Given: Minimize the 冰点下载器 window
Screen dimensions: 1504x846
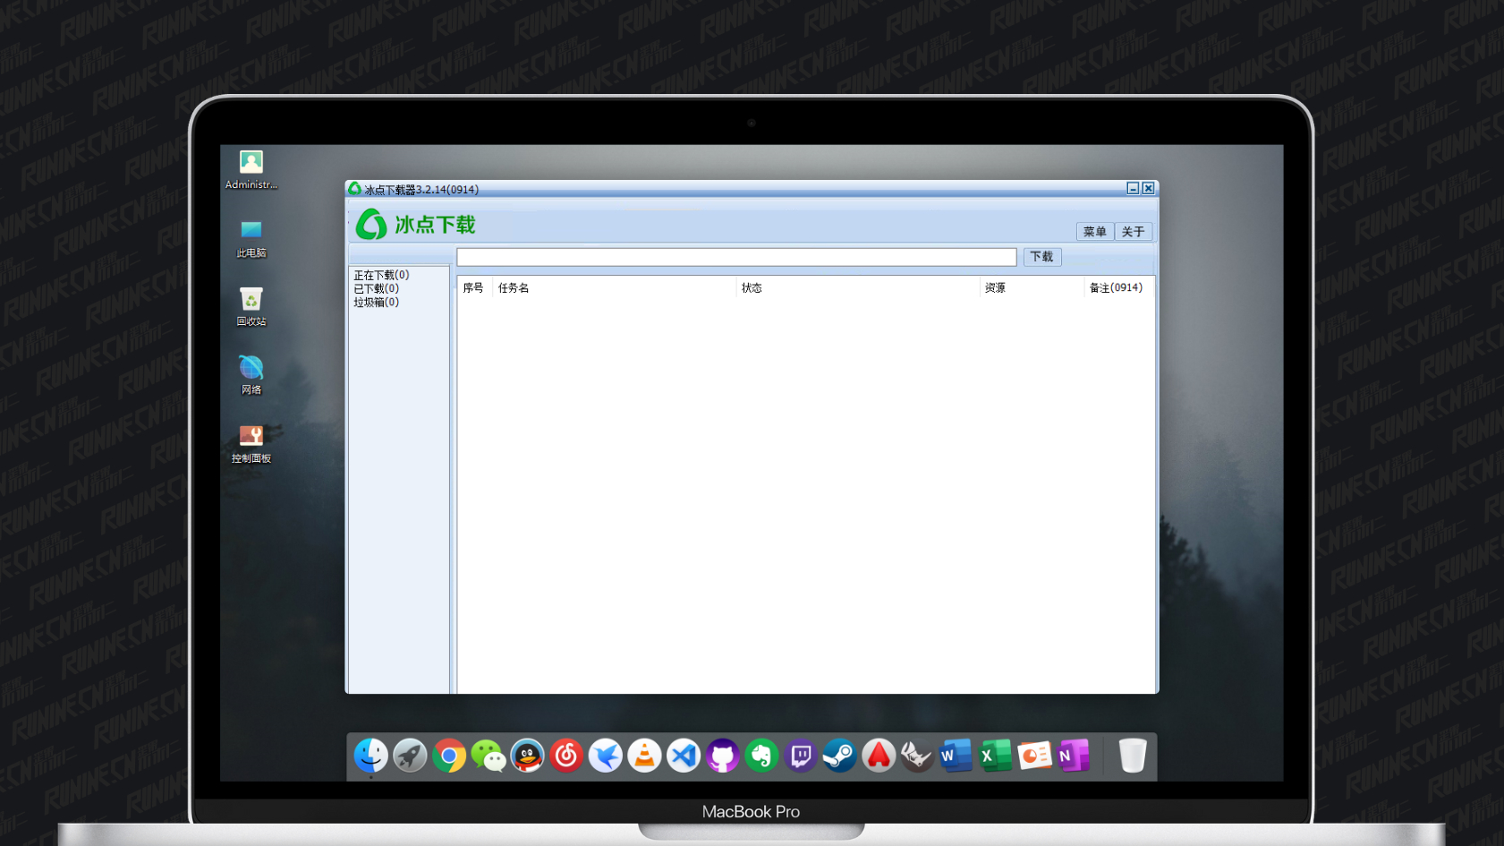Looking at the screenshot, I should 1133,188.
